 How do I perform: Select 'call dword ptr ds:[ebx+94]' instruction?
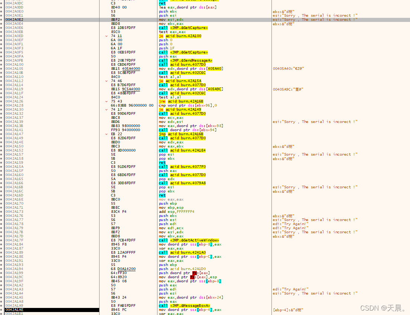click(x=188, y=130)
